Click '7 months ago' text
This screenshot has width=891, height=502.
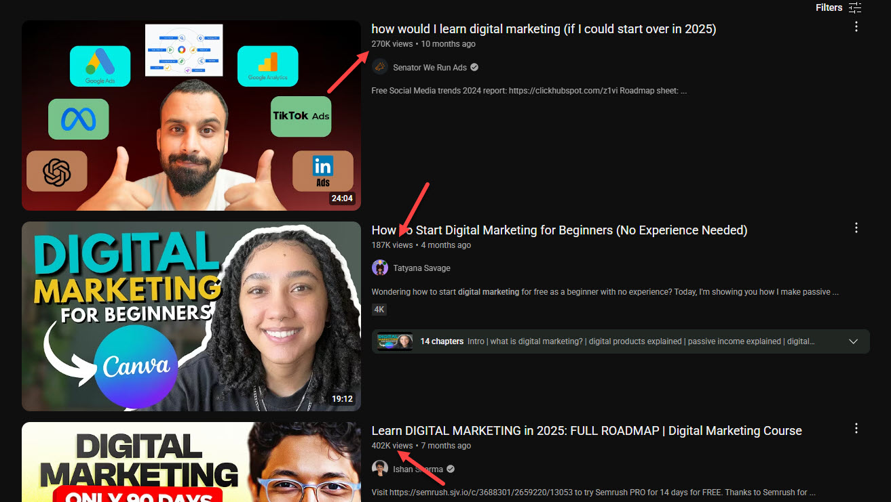pos(446,446)
